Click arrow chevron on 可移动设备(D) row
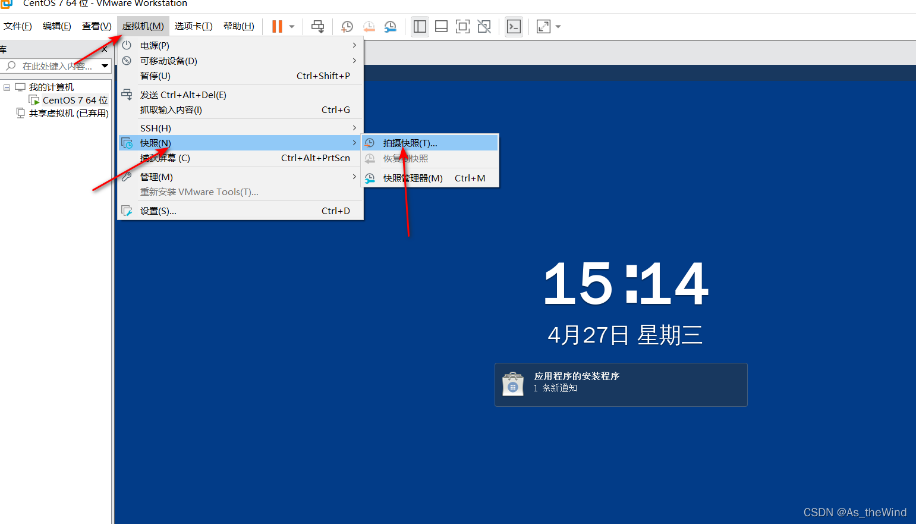The image size is (916, 524). (354, 61)
